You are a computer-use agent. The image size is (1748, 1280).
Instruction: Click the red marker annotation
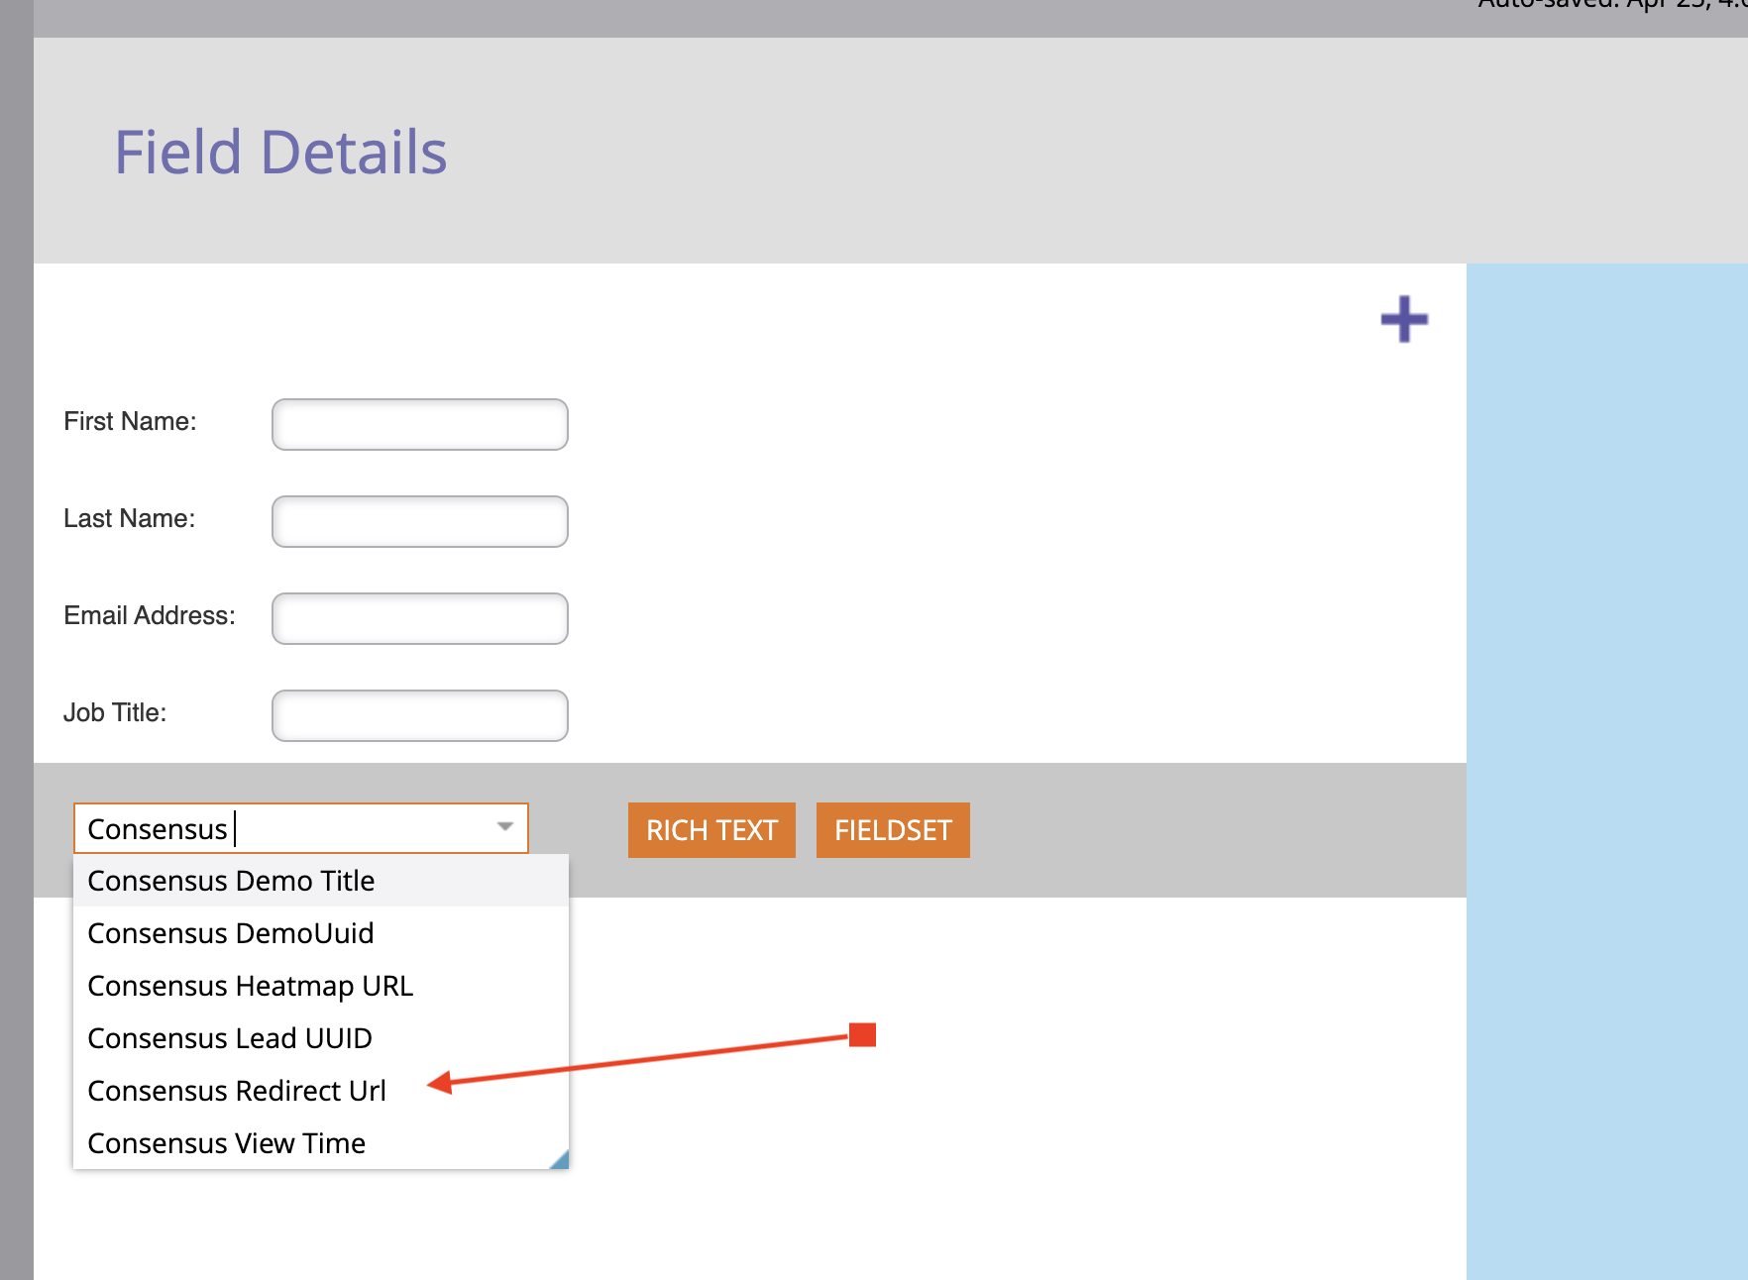tap(863, 1036)
